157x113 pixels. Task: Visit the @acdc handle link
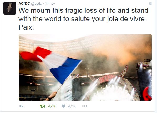click(36, 4)
